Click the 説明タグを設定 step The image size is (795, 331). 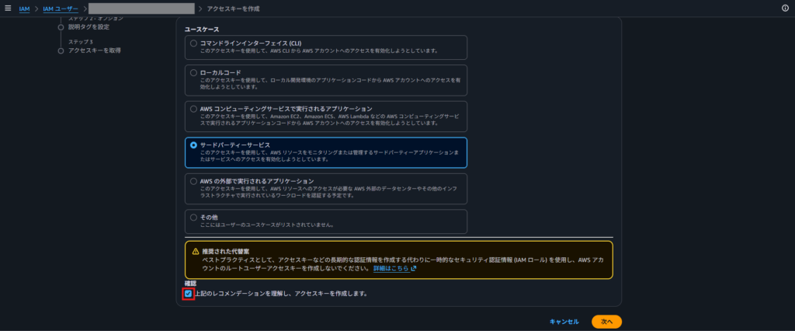(89, 27)
